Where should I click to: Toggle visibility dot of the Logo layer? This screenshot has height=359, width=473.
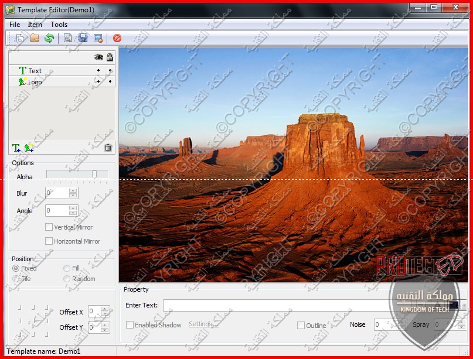(x=98, y=81)
